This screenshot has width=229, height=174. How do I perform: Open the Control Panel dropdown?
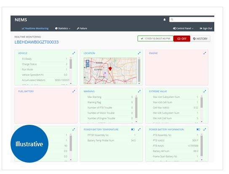pyautogui.click(x=183, y=29)
